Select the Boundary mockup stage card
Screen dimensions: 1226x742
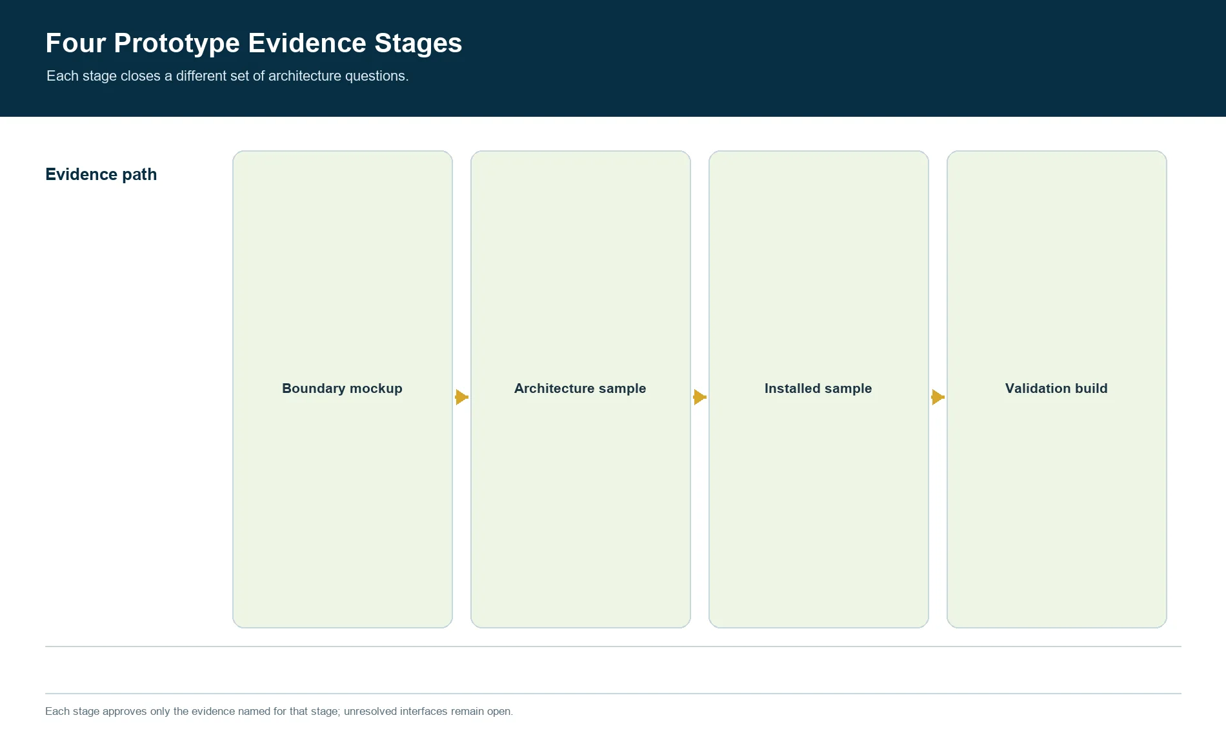coord(343,389)
